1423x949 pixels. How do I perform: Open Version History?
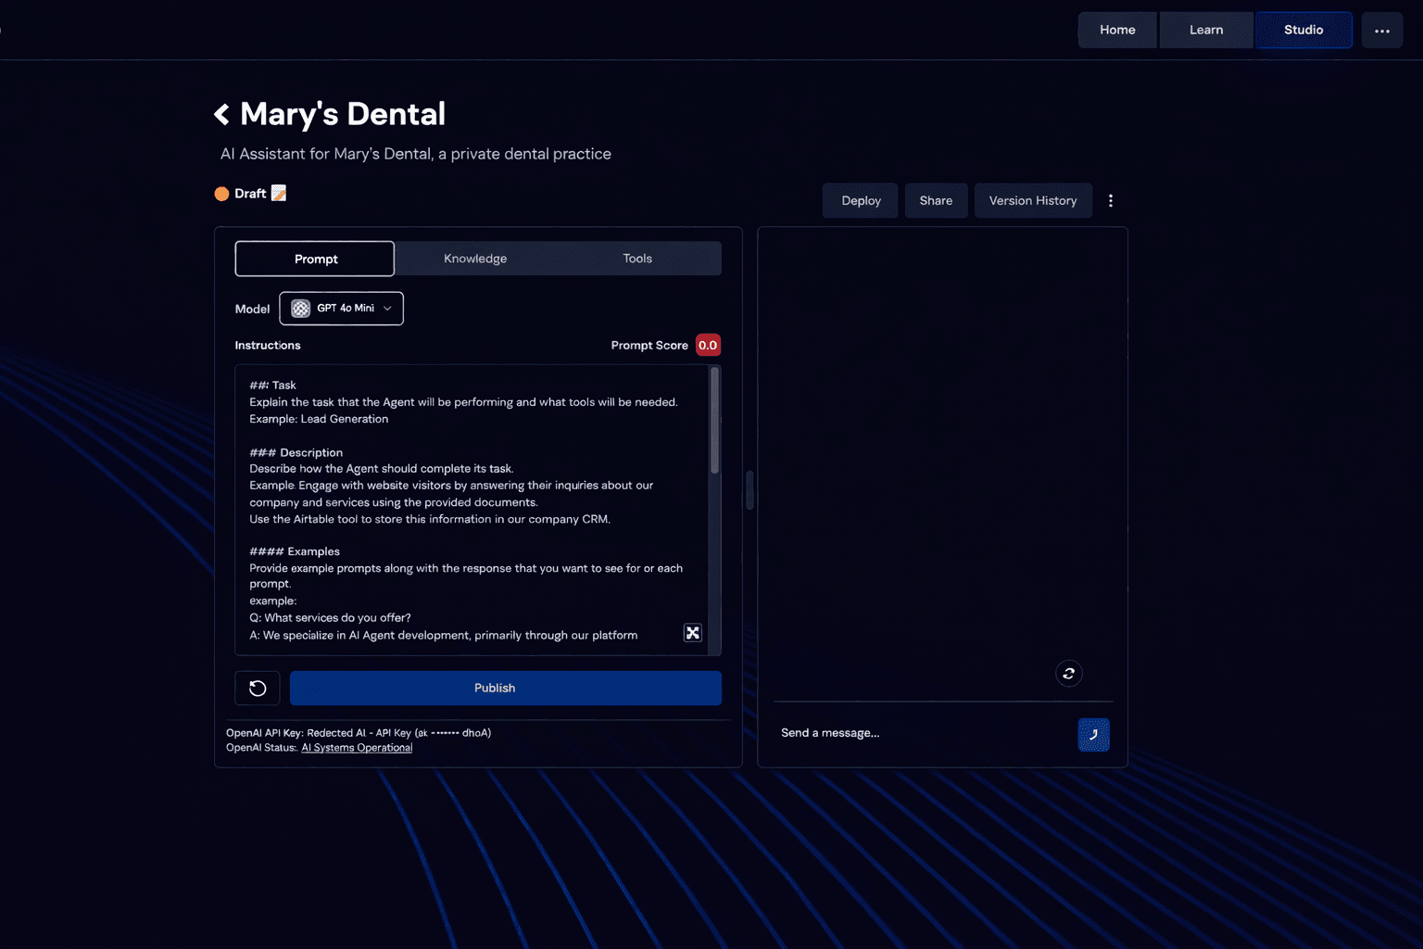[x=1032, y=200]
